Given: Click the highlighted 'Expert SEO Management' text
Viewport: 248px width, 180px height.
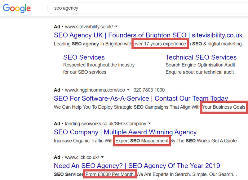Looking at the screenshot, I should pyautogui.click(x=142, y=141).
